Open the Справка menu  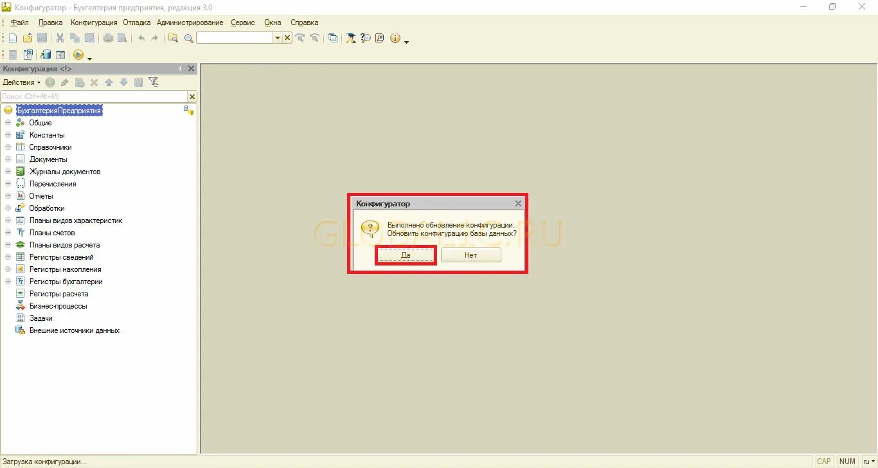click(x=305, y=22)
